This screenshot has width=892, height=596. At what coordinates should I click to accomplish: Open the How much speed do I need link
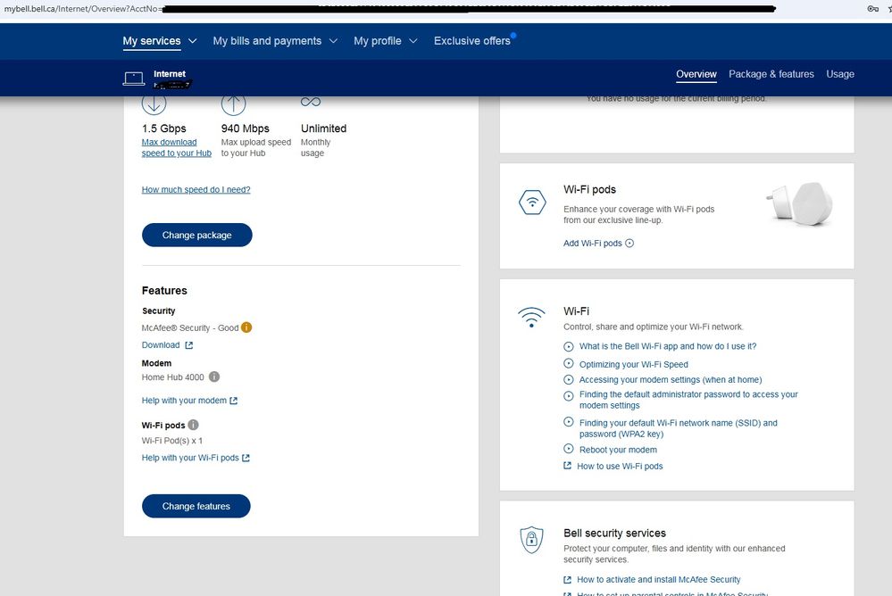[x=196, y=190]
